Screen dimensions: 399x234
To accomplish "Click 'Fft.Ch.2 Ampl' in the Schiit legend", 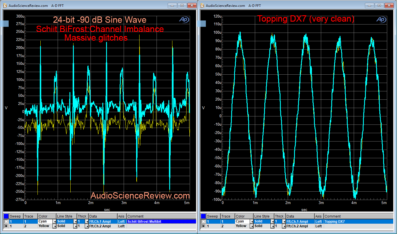I will [101, 226].
